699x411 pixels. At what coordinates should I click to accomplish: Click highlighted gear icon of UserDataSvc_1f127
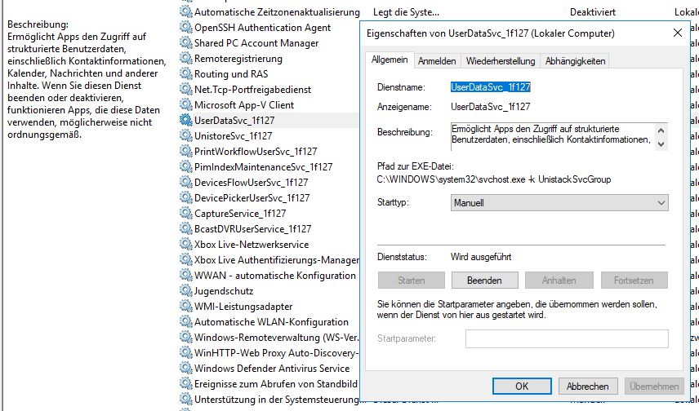(185, 120)
